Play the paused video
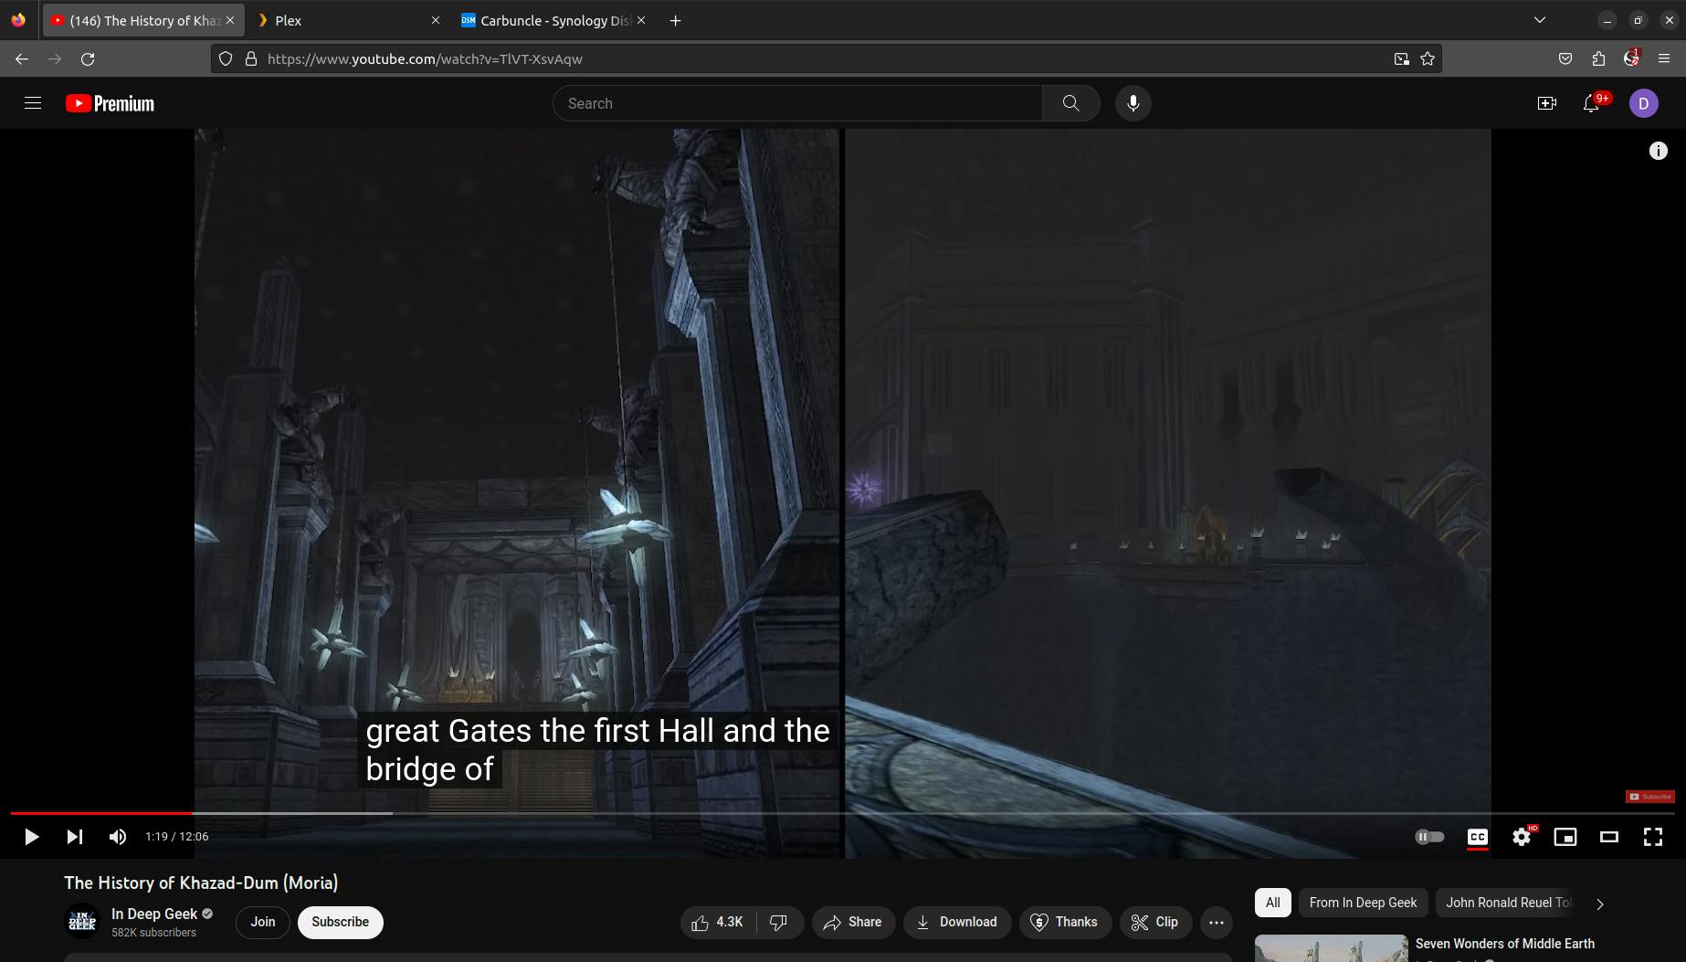 [x=31, y=837]
